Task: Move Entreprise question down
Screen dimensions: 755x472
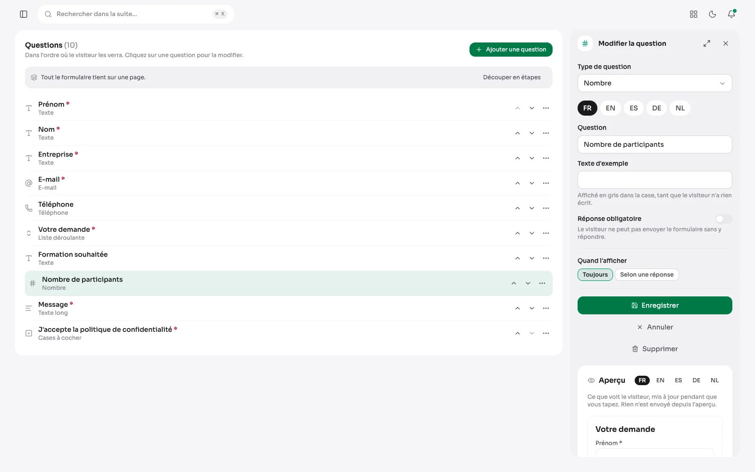Action: [x=532, y=158]
